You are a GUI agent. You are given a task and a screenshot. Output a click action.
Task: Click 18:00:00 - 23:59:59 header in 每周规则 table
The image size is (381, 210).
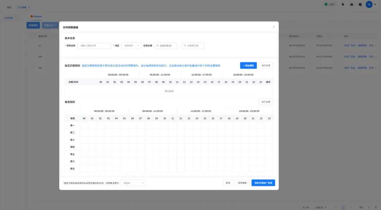249,111
